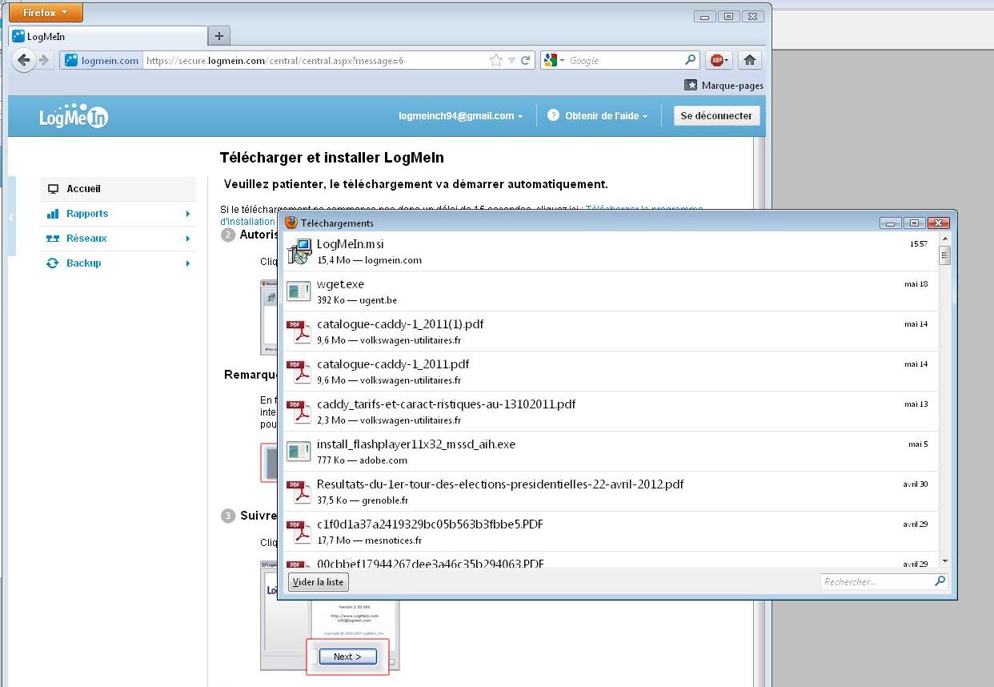Click the wget.exe file icon

point(299,291)
